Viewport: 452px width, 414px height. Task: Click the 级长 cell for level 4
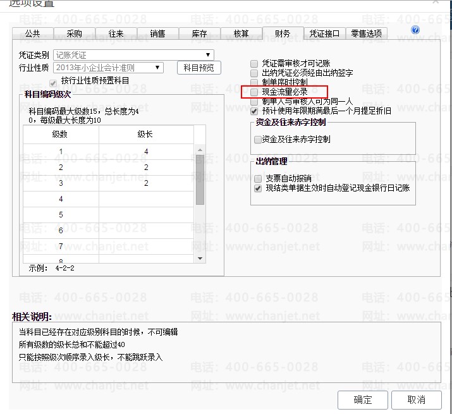click(146, 199)
